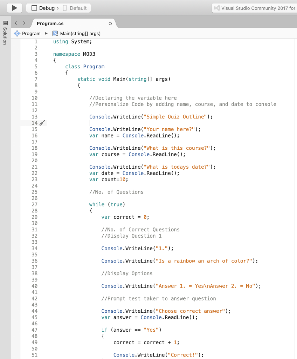297x359 pixels.
Task: Click the screwdriver quick-fix icon on line 14
Action: click(42, 123)
